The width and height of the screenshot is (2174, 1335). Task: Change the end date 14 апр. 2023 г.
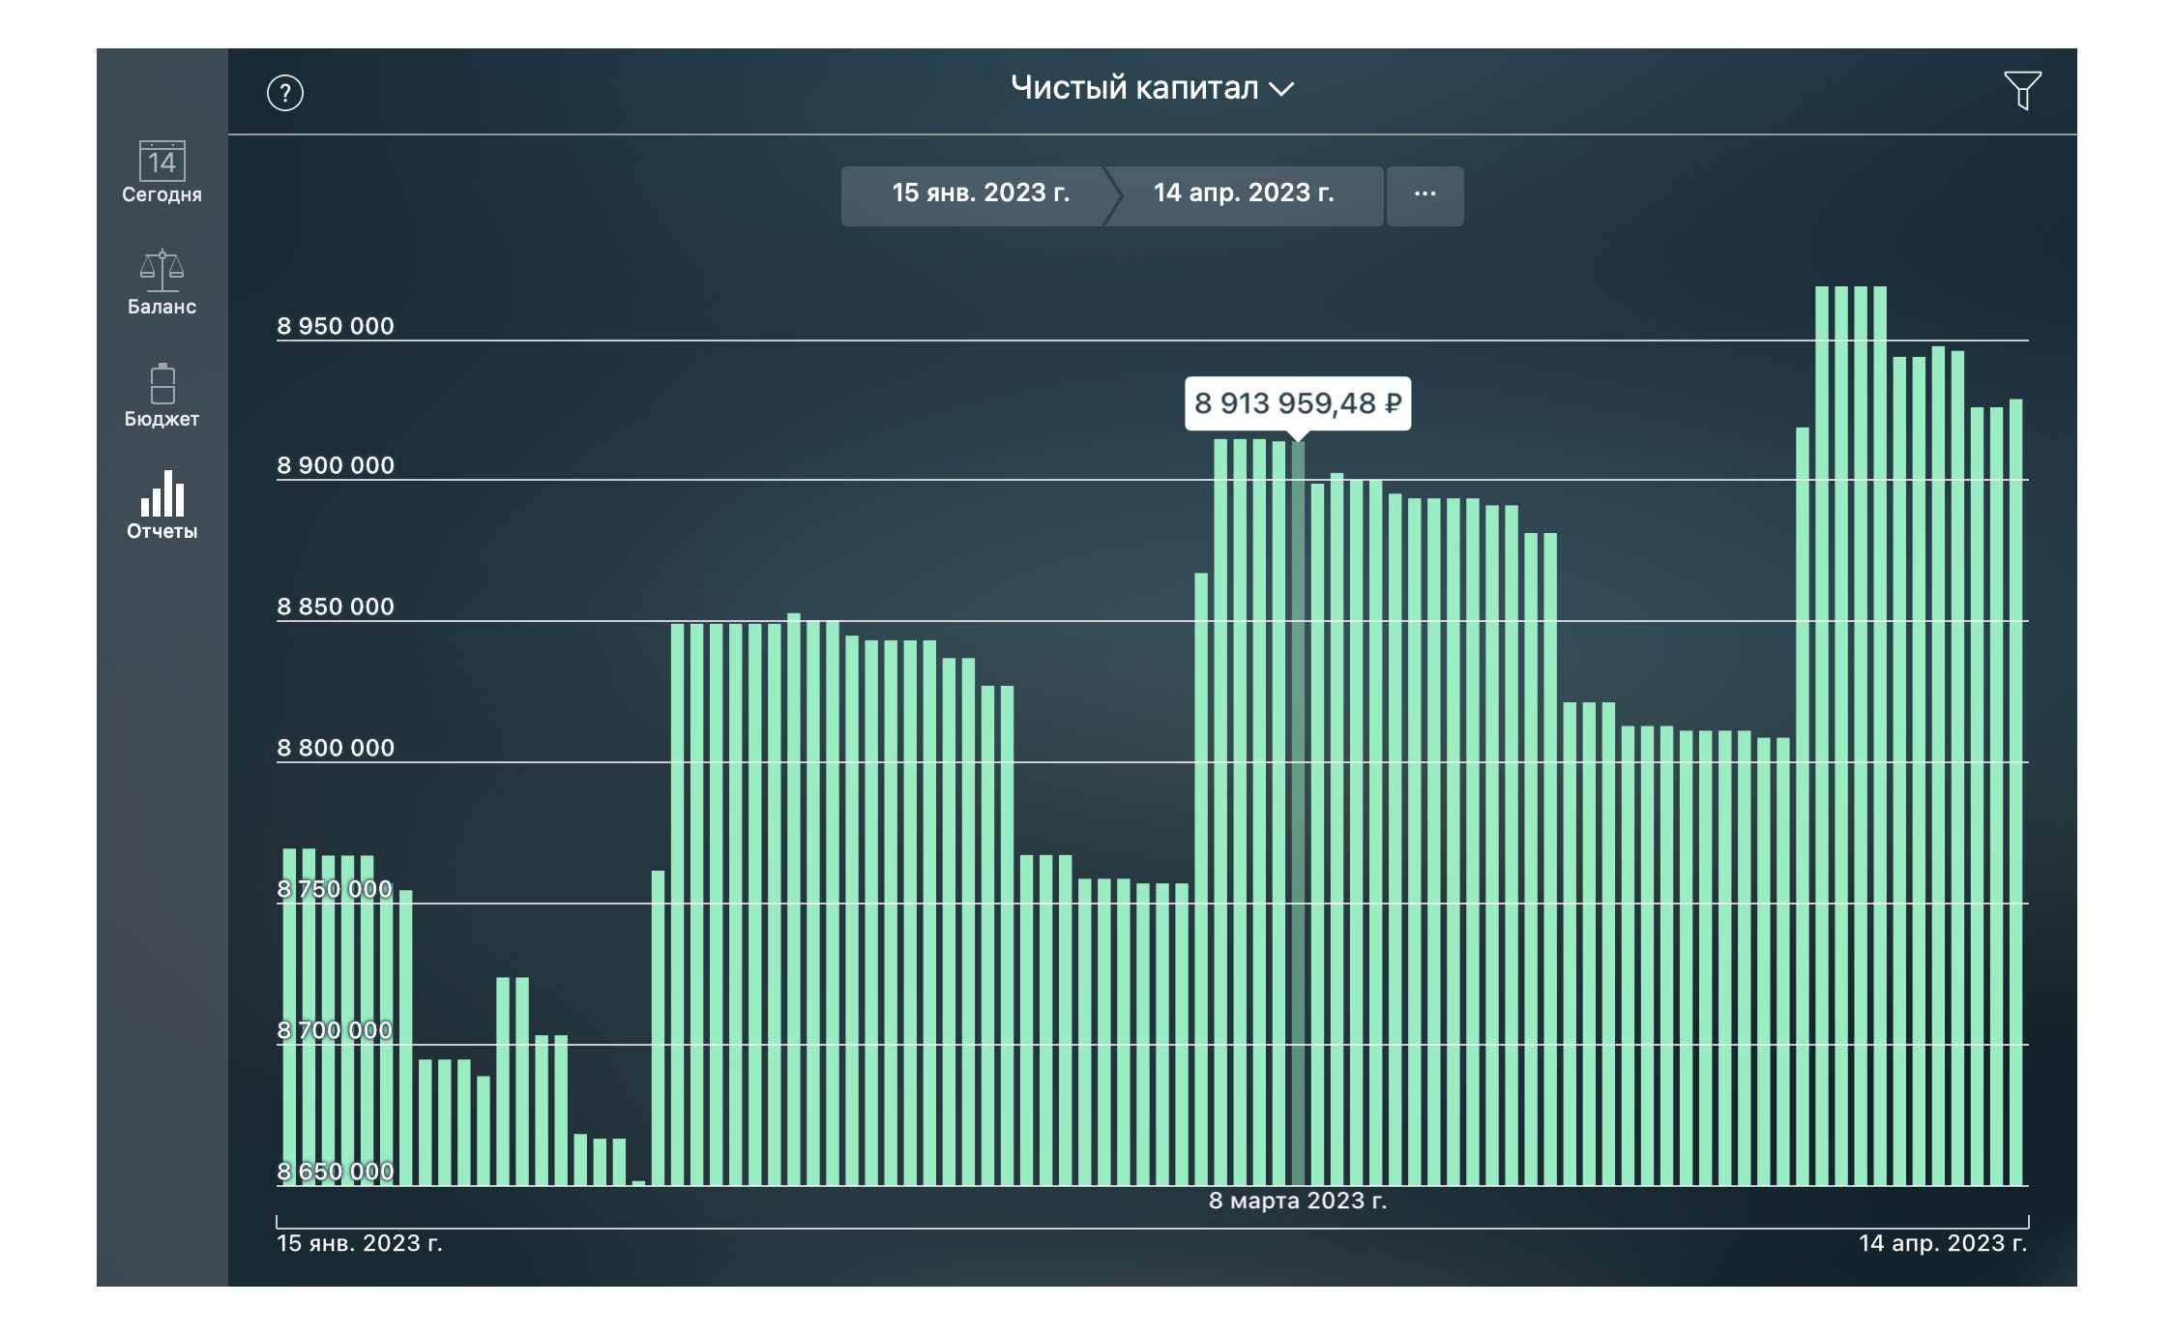tap(1245, 193)
